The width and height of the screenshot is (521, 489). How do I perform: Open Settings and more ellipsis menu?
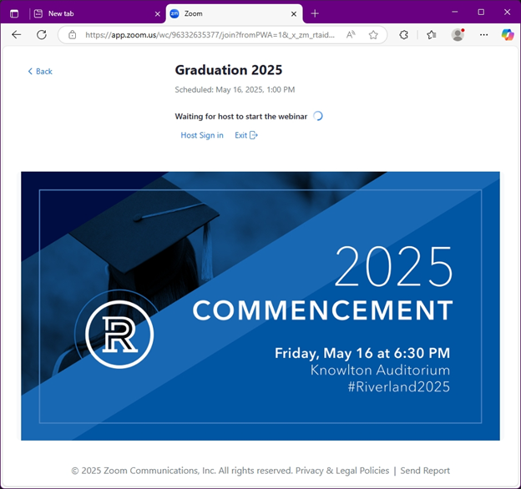point(483,35)
